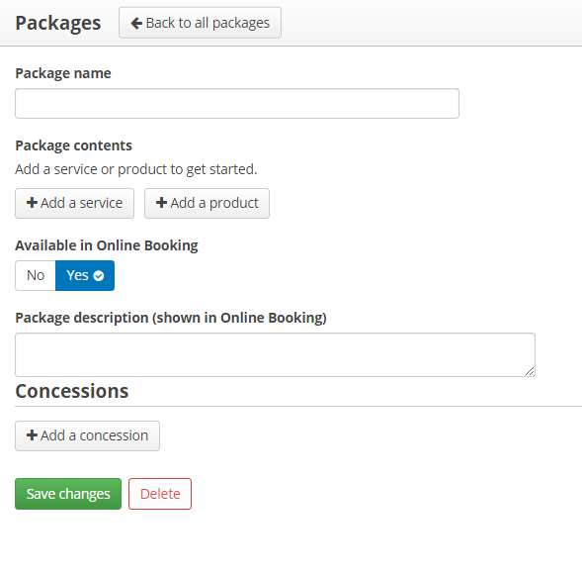
Task: Set Available in Online Booking to No
Action: pyautogui.click(x=36, y=275)
